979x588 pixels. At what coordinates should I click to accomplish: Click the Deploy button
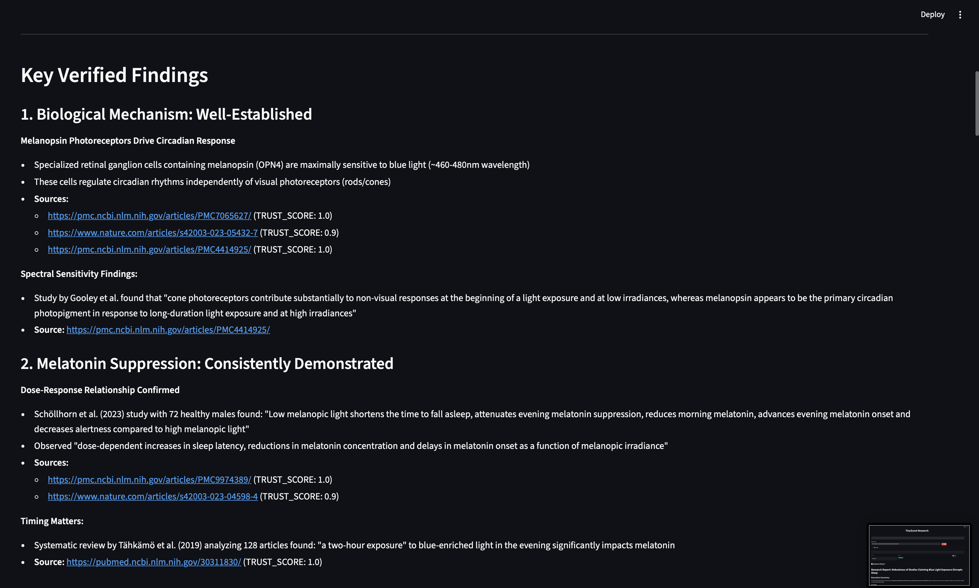click(x=932, y=15)
